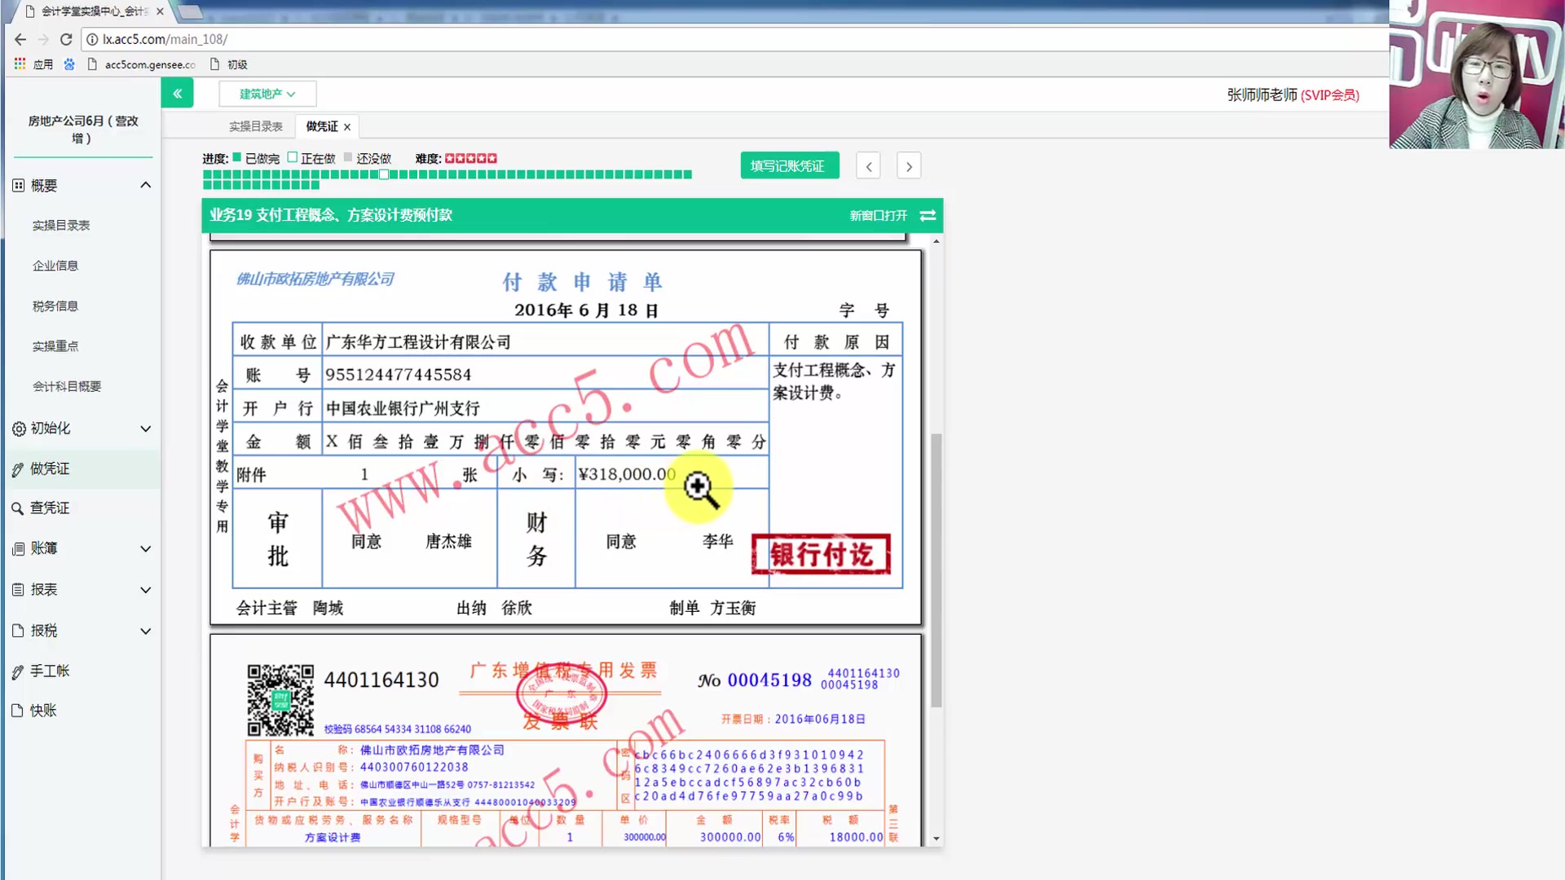Screen dimensions: 1565x880
Task: Open 查凭证 search menu item
Action: (50, 508)
